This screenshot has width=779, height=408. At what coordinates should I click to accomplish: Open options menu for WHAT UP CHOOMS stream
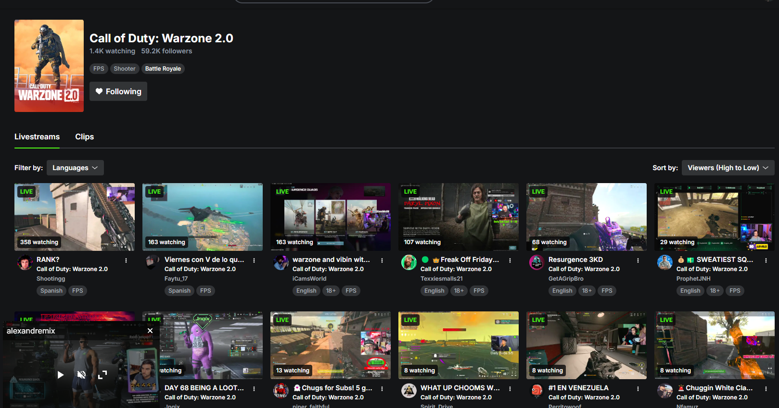(510, 389)
